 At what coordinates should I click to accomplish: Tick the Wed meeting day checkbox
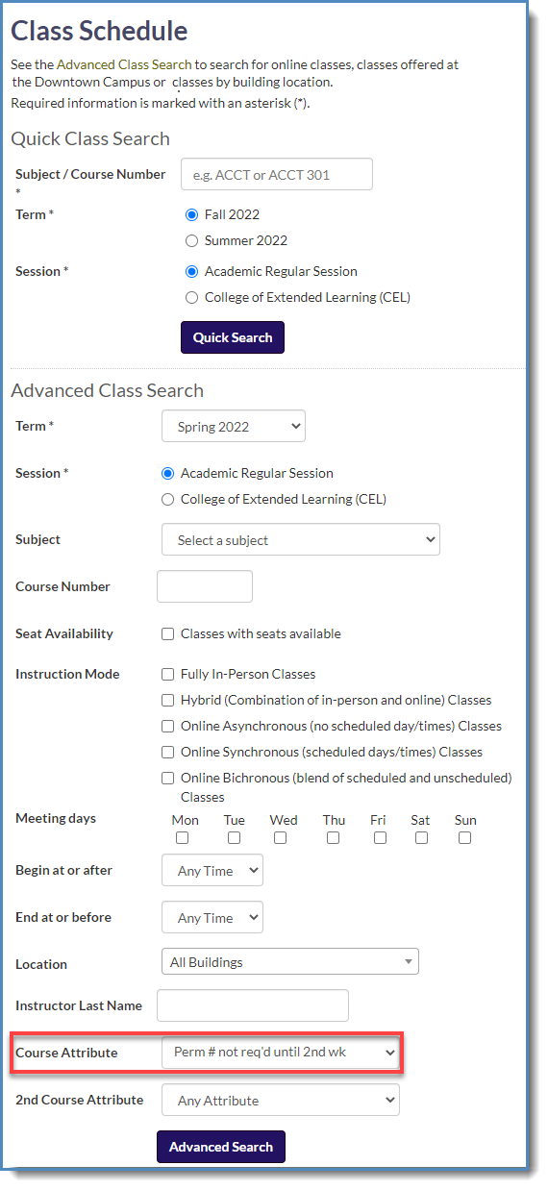[281, 838]
